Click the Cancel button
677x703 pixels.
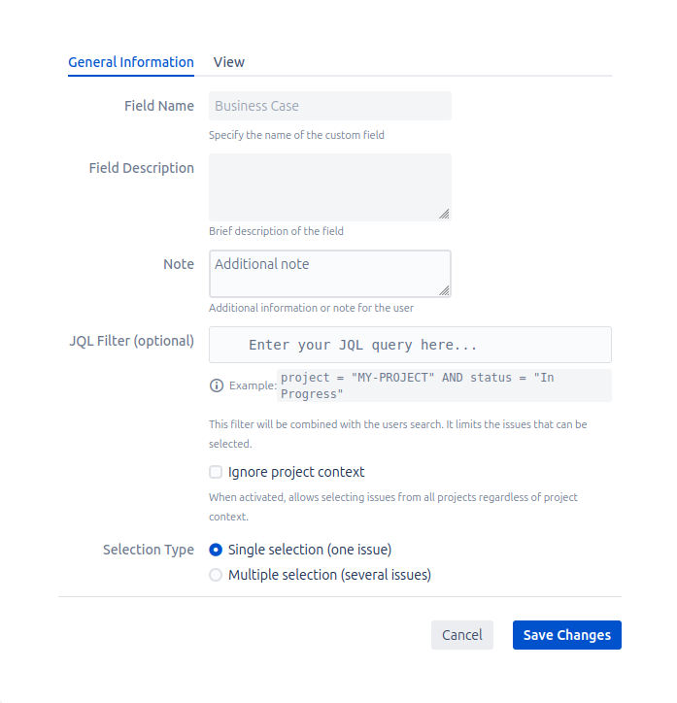tap(462, 635)
